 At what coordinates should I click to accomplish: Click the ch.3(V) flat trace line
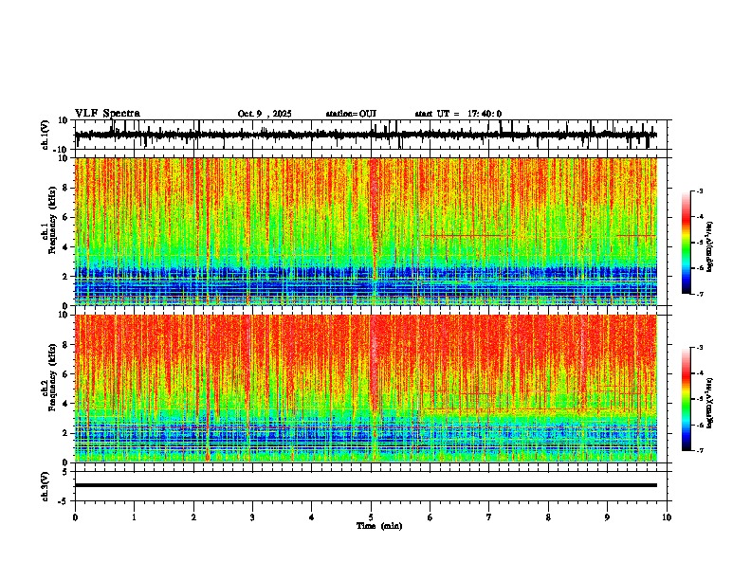tap(365, 485)
